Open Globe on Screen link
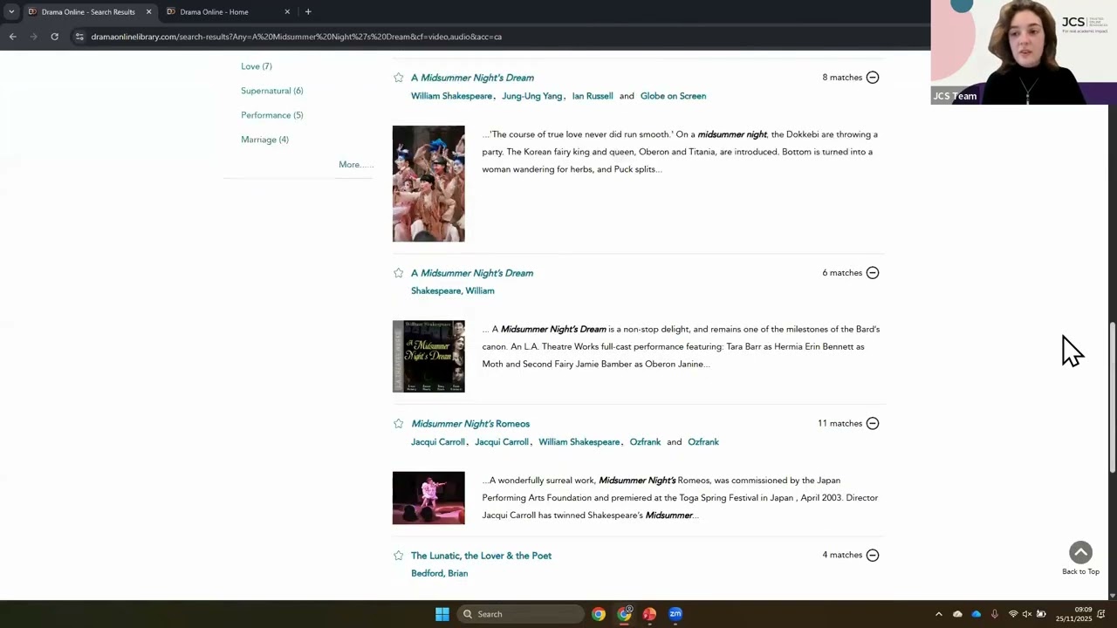 [673, 96]
